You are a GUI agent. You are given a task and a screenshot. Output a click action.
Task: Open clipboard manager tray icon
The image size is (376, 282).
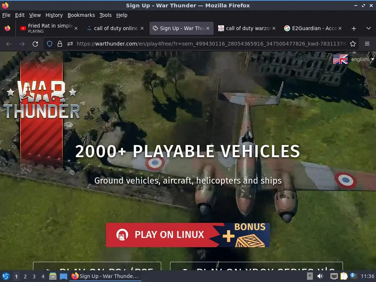click(x=344, y=276)
